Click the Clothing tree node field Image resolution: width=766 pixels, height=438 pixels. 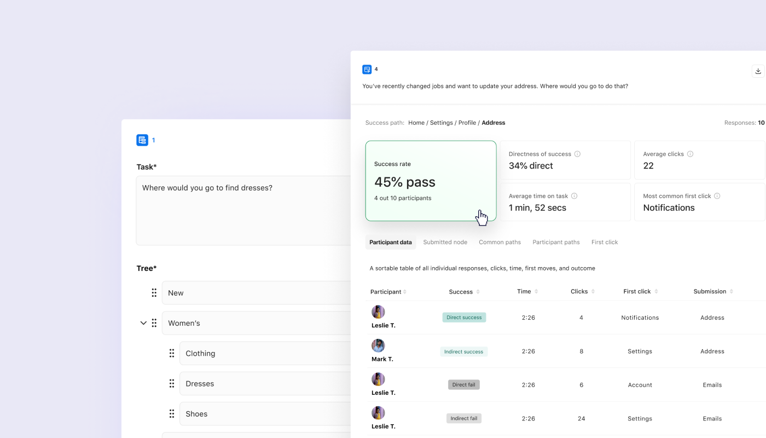[x=265, y=354]
